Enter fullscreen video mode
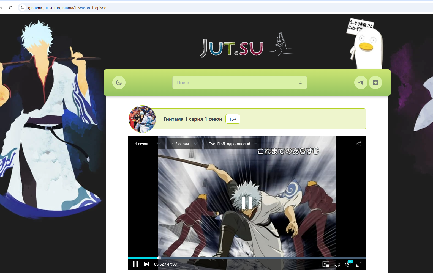 [x=359, y=264]
